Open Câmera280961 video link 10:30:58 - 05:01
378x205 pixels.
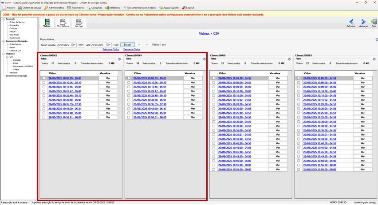pyautogui.click(x=150, y=100)
